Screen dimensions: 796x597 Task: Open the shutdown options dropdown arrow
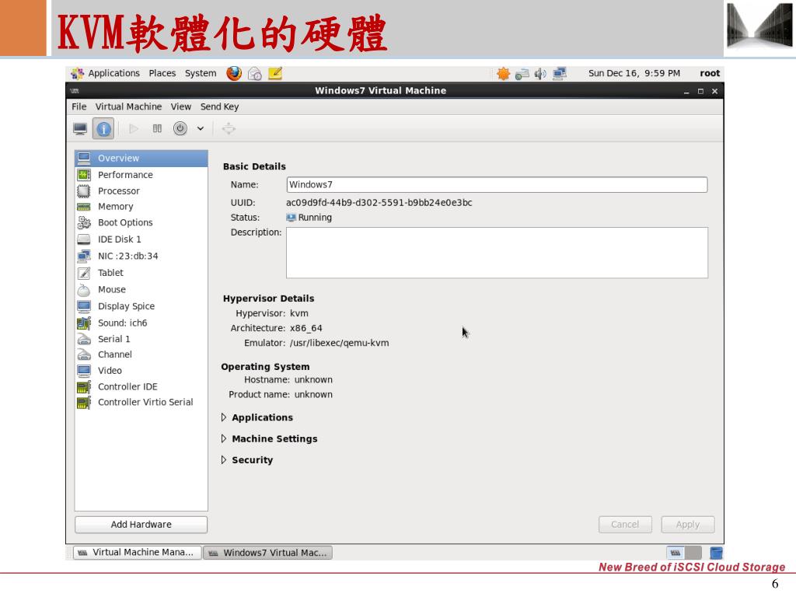tap(201, 129)
